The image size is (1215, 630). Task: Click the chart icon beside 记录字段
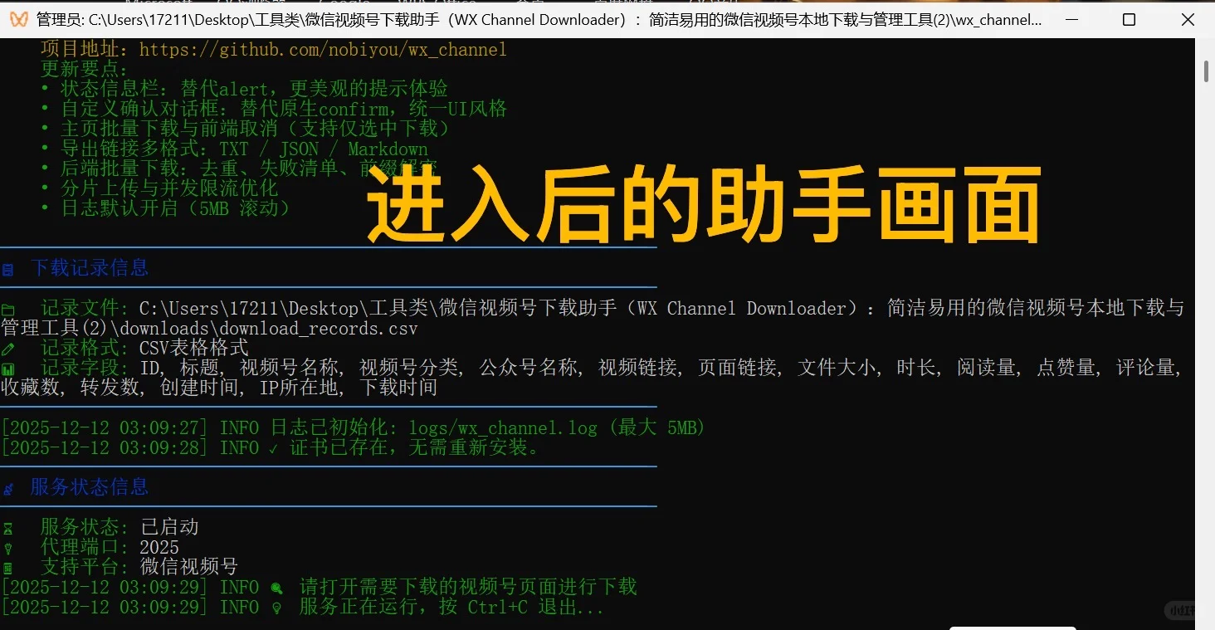point(7,368)
